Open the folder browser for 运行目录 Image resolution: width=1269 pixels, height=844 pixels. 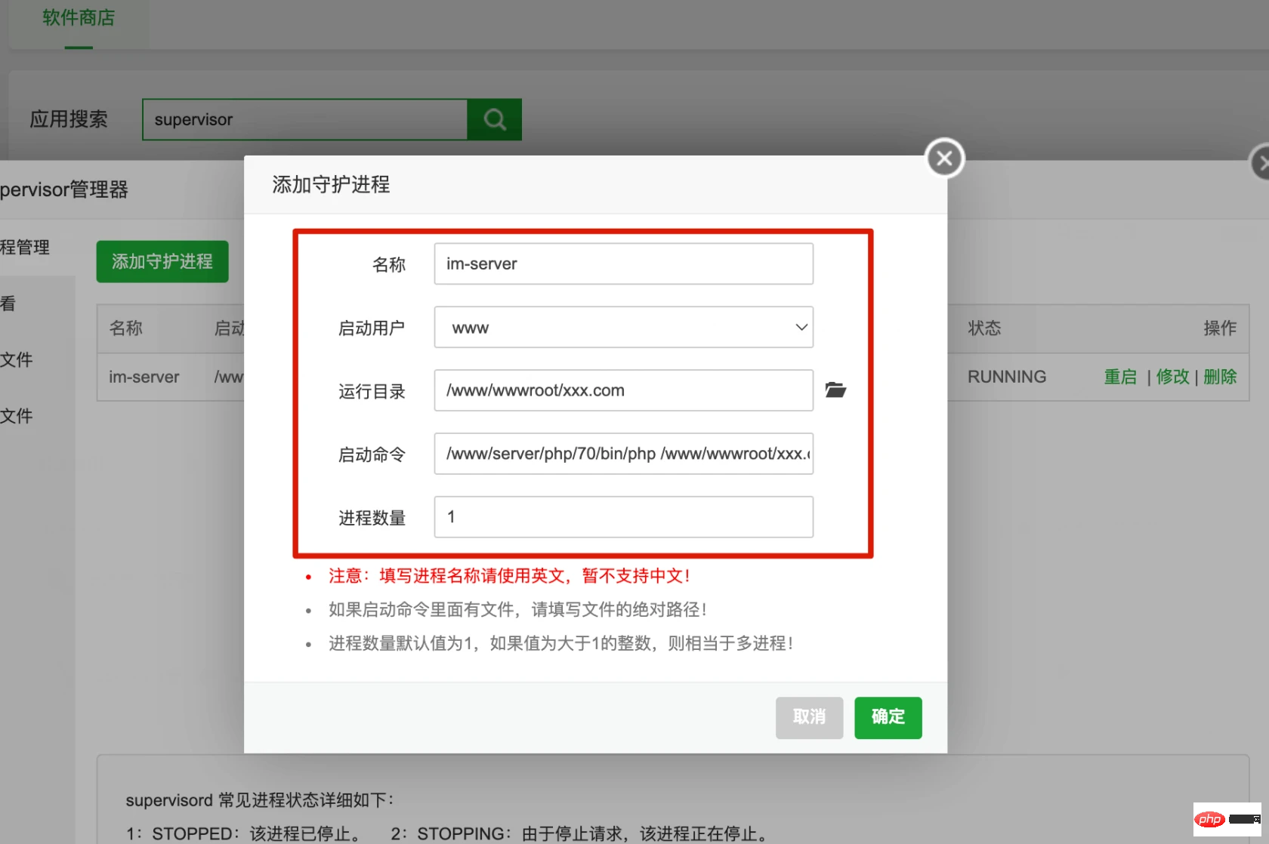pos(835,390)
